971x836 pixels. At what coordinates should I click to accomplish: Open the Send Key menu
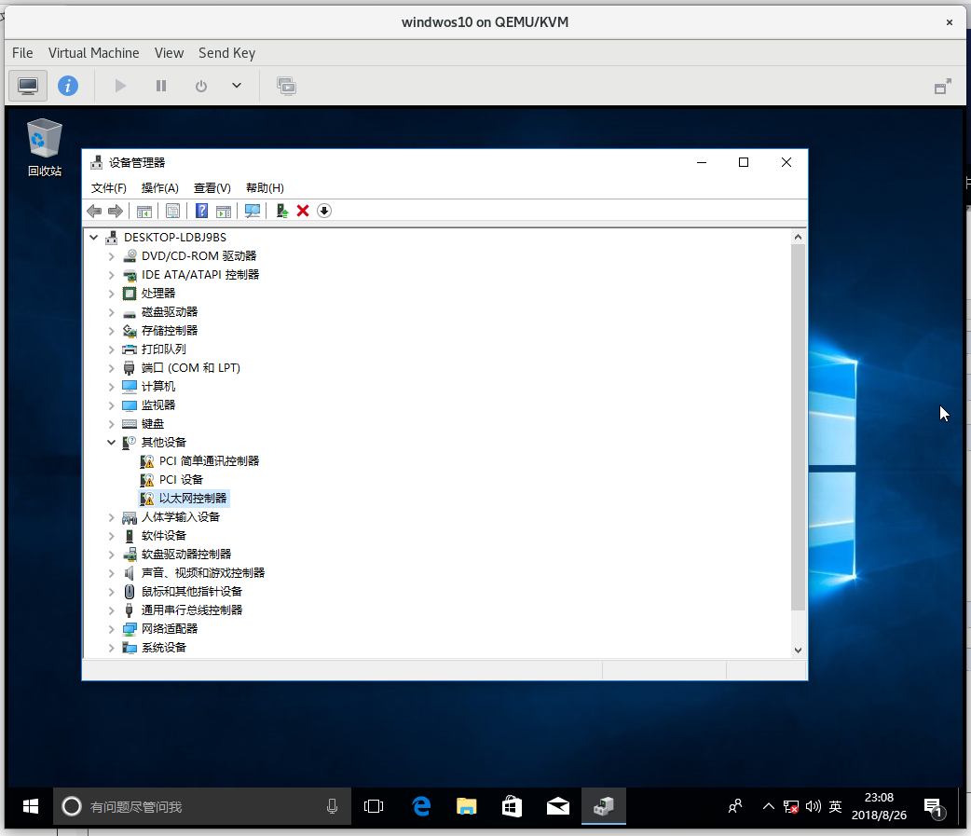(x=226, y=53)
